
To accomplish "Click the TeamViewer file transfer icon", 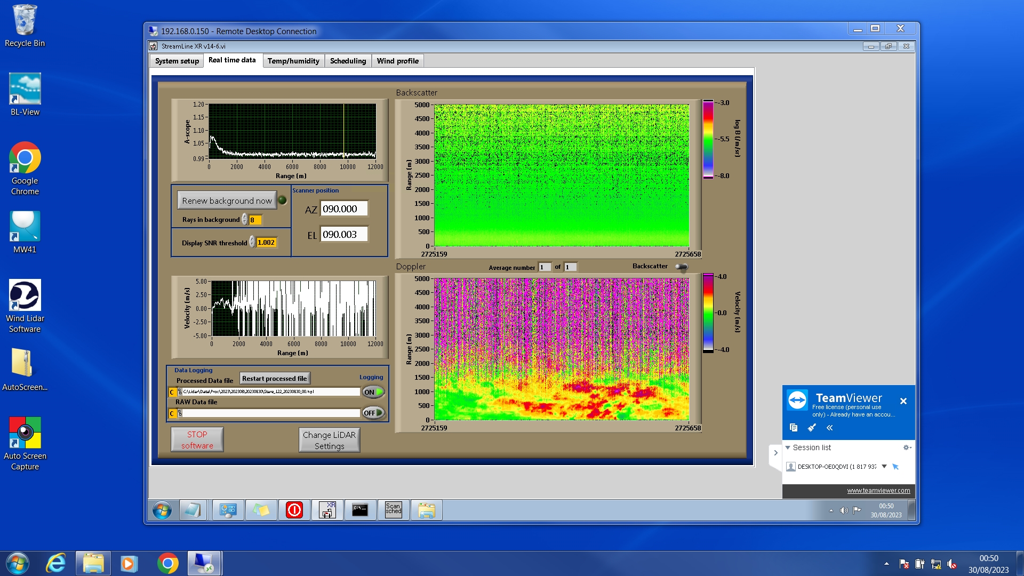I will pos(793,428).
